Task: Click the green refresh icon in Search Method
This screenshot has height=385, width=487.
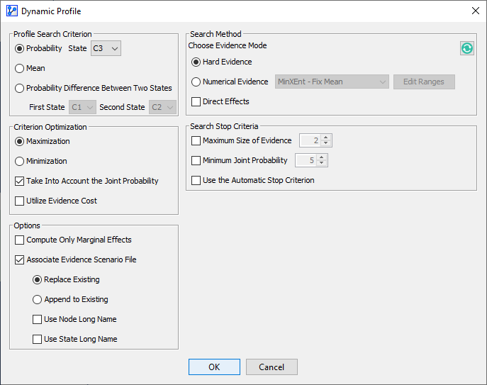Action: [467, 48]
